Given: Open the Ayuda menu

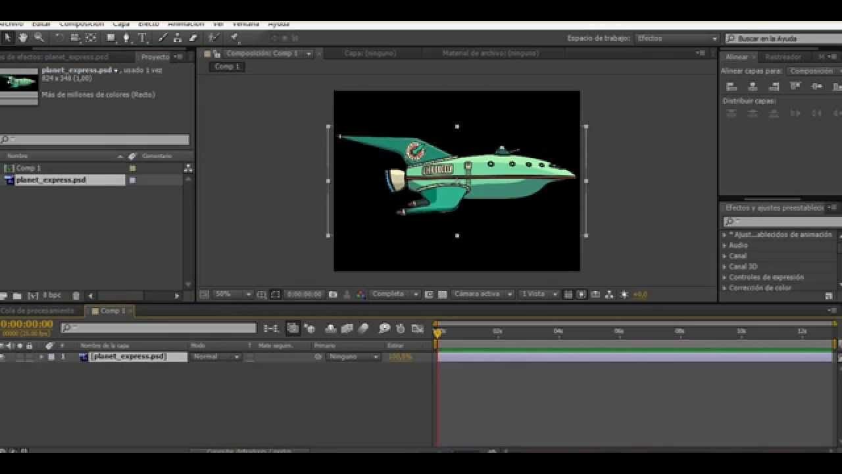Looking at the screenshot, I should pos(279,24).
